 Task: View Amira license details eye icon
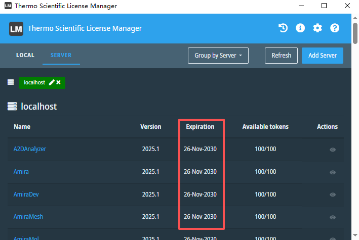coord(333,172)
